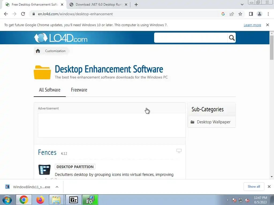Viewport: 274px width, 205px height.
Task: Click the address bar URL
Action: coord(75,14)
